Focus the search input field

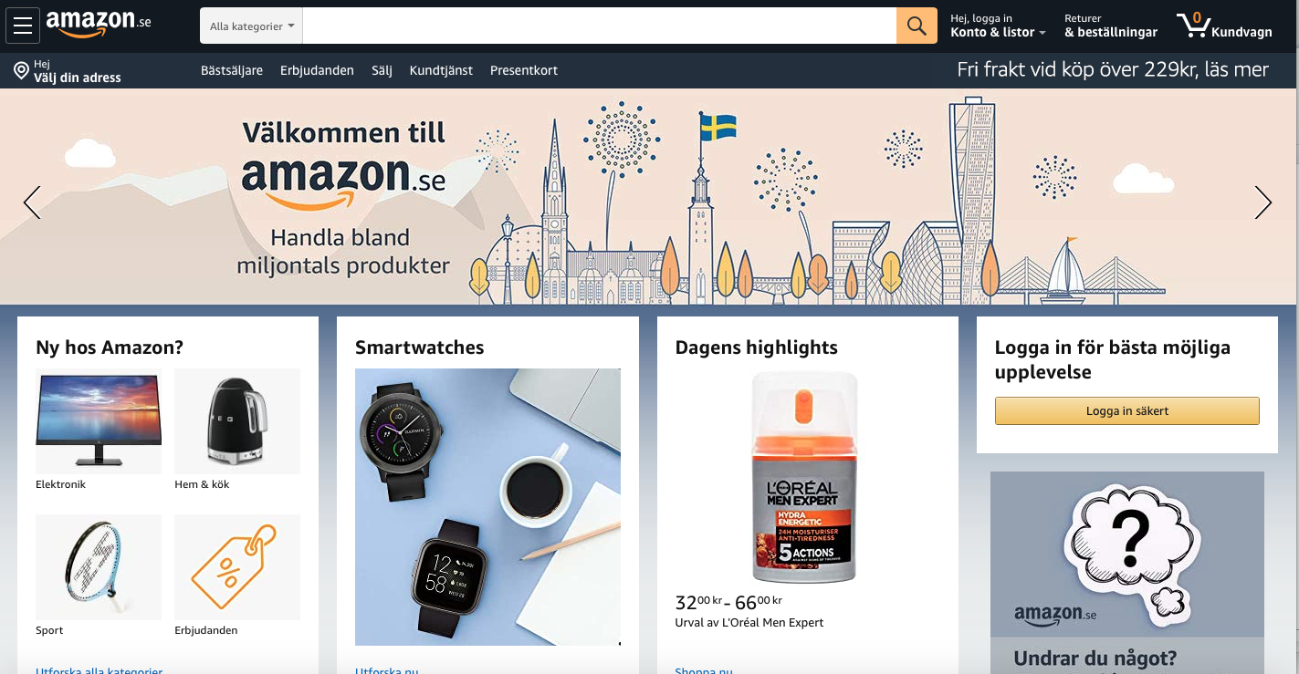click(600, 26)
